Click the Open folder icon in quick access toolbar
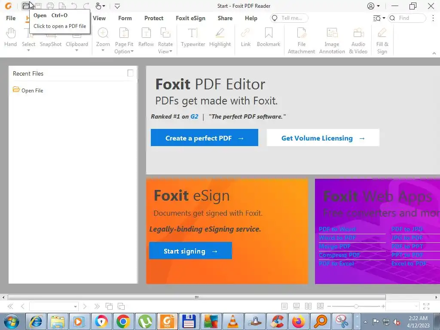 [26, 6]
